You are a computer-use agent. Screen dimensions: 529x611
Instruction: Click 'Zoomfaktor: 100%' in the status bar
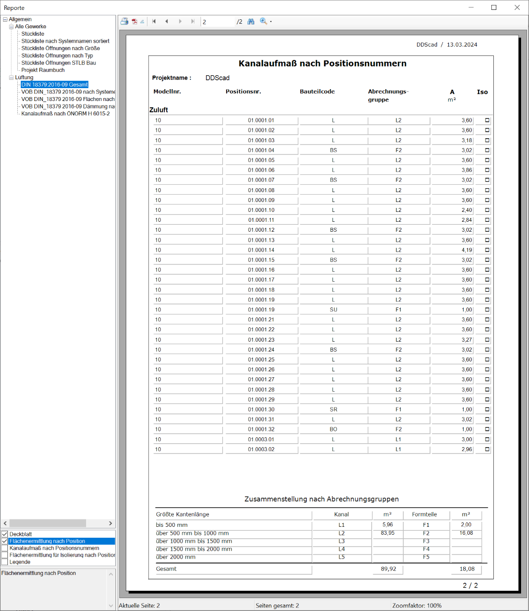417,606
